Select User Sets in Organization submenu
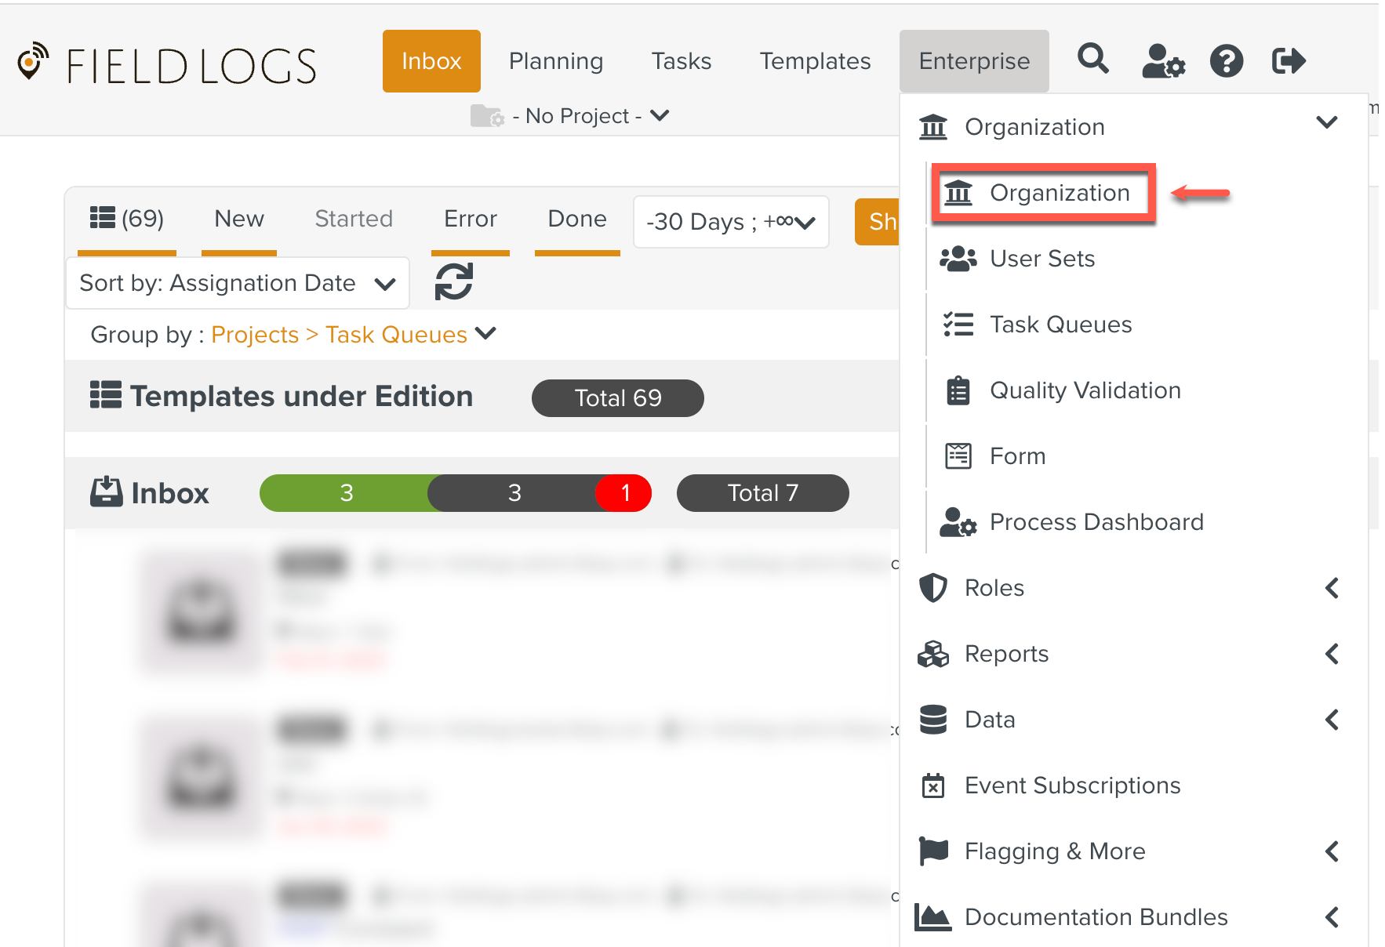The height and width of the screenshot is (947, 1385). click(1041, 259)
